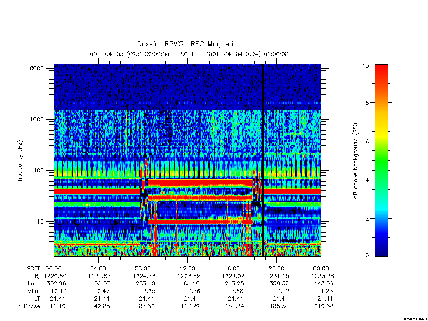Screen dimensions: 428x321
Task: Click the 10000 frequency axis label
Action: tap(35, 68)
